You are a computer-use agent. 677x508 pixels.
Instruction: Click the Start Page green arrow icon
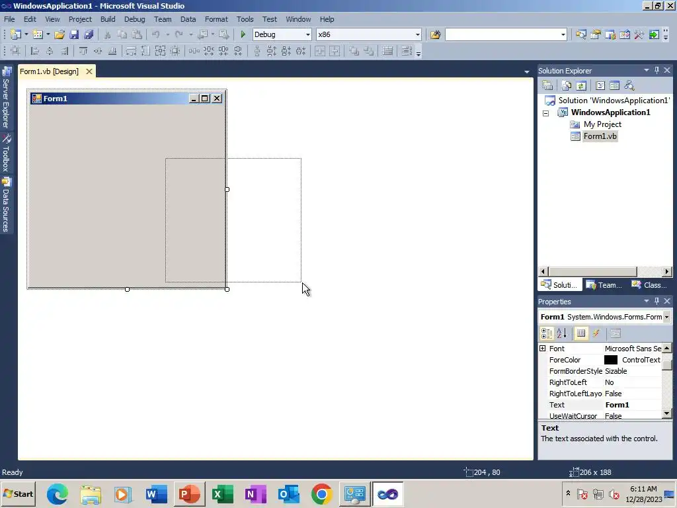click(654, 34)
